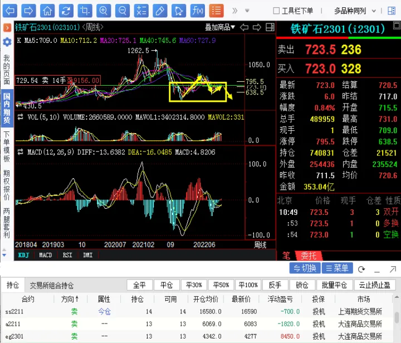
Task: Click the 全平 button
Action: pyautogui.click(x=140, y=285)
